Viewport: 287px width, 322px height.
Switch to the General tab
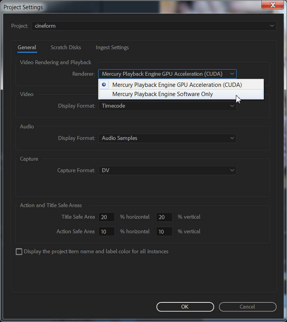27,47
